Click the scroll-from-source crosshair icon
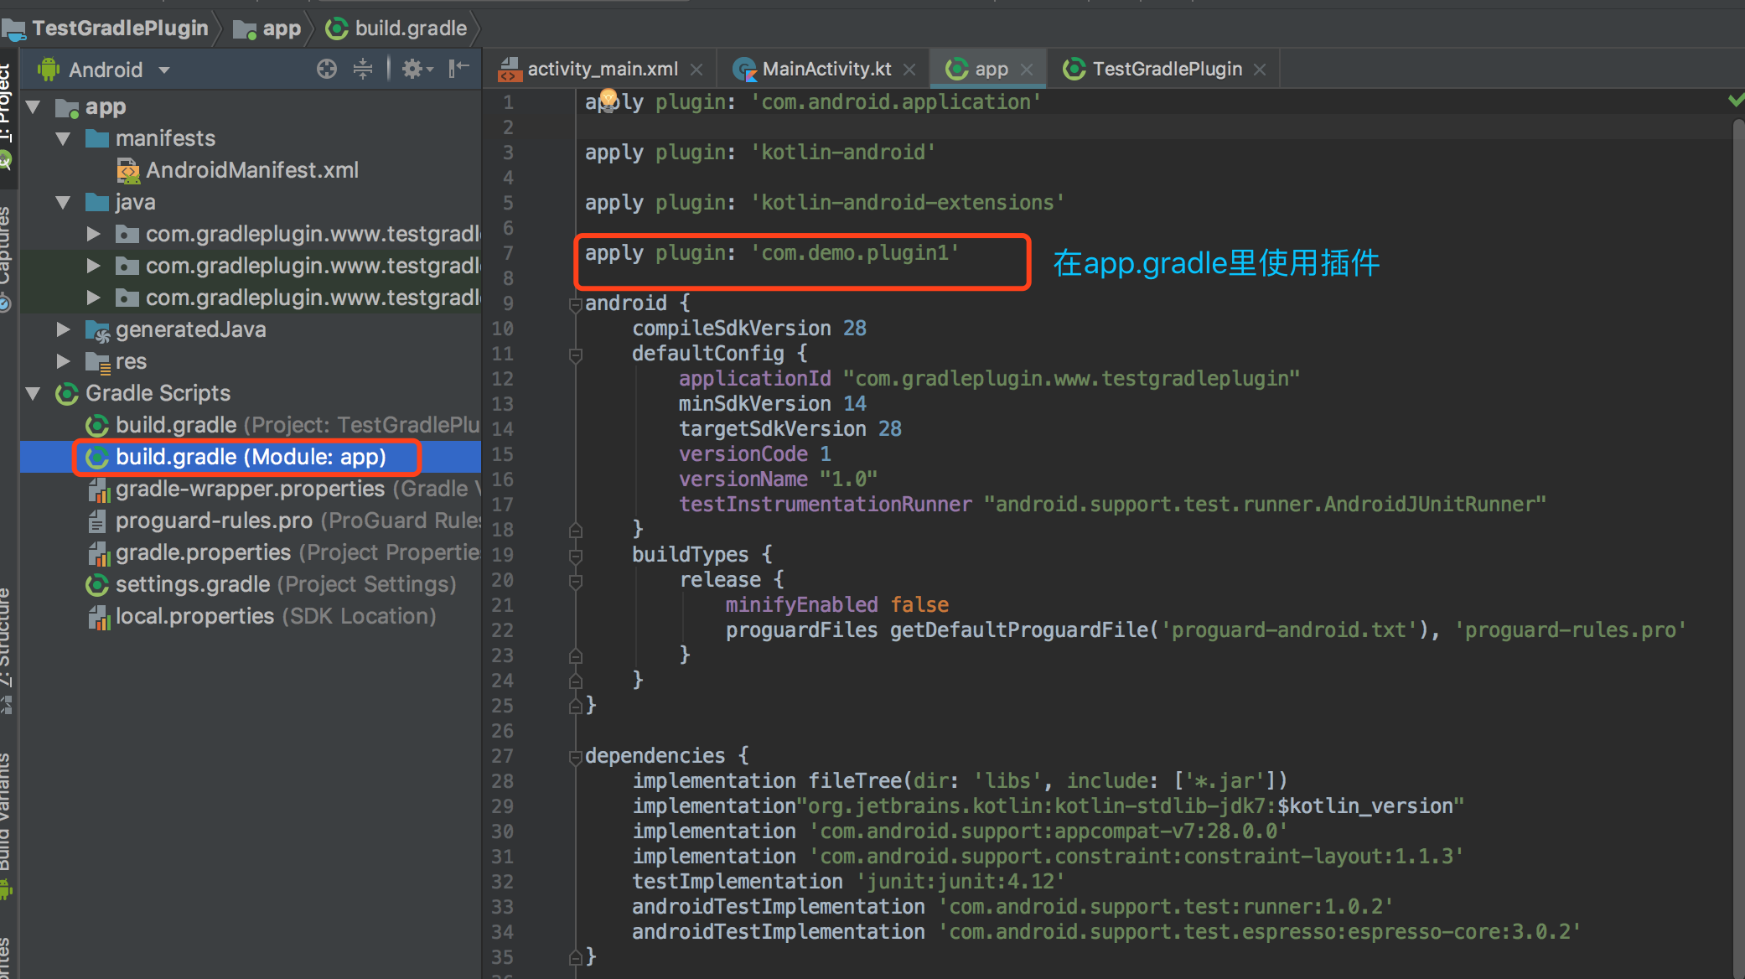Screen dimensions: 1745x979 [x=327, y=70]
